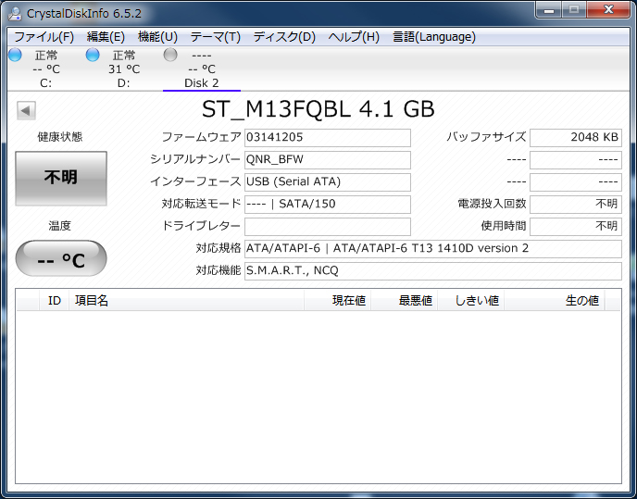The height and width of the screenshot is (499, 637).
Task: Click the ファームウェア label
Action: 202,137
